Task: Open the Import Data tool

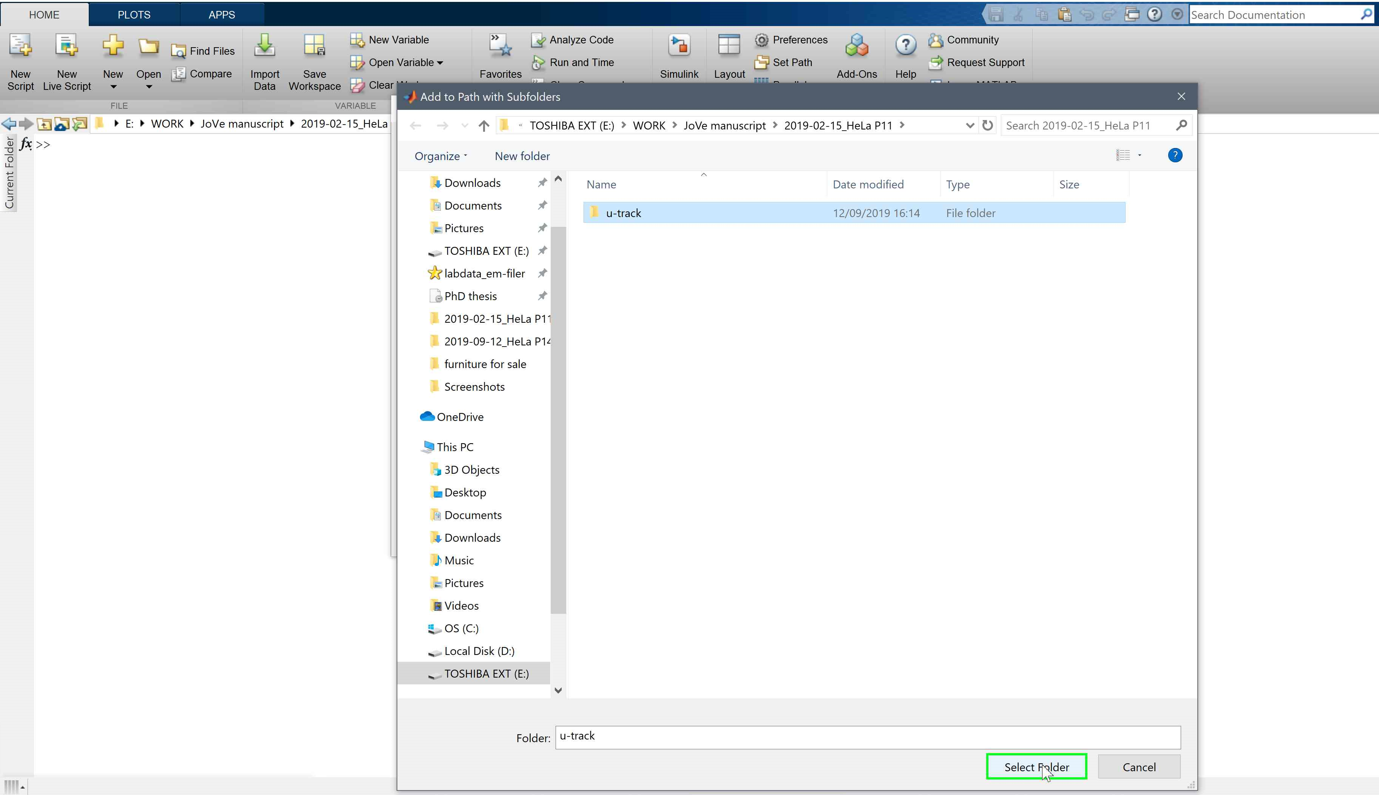Action: pyautogui.click(x=264, y=46)
